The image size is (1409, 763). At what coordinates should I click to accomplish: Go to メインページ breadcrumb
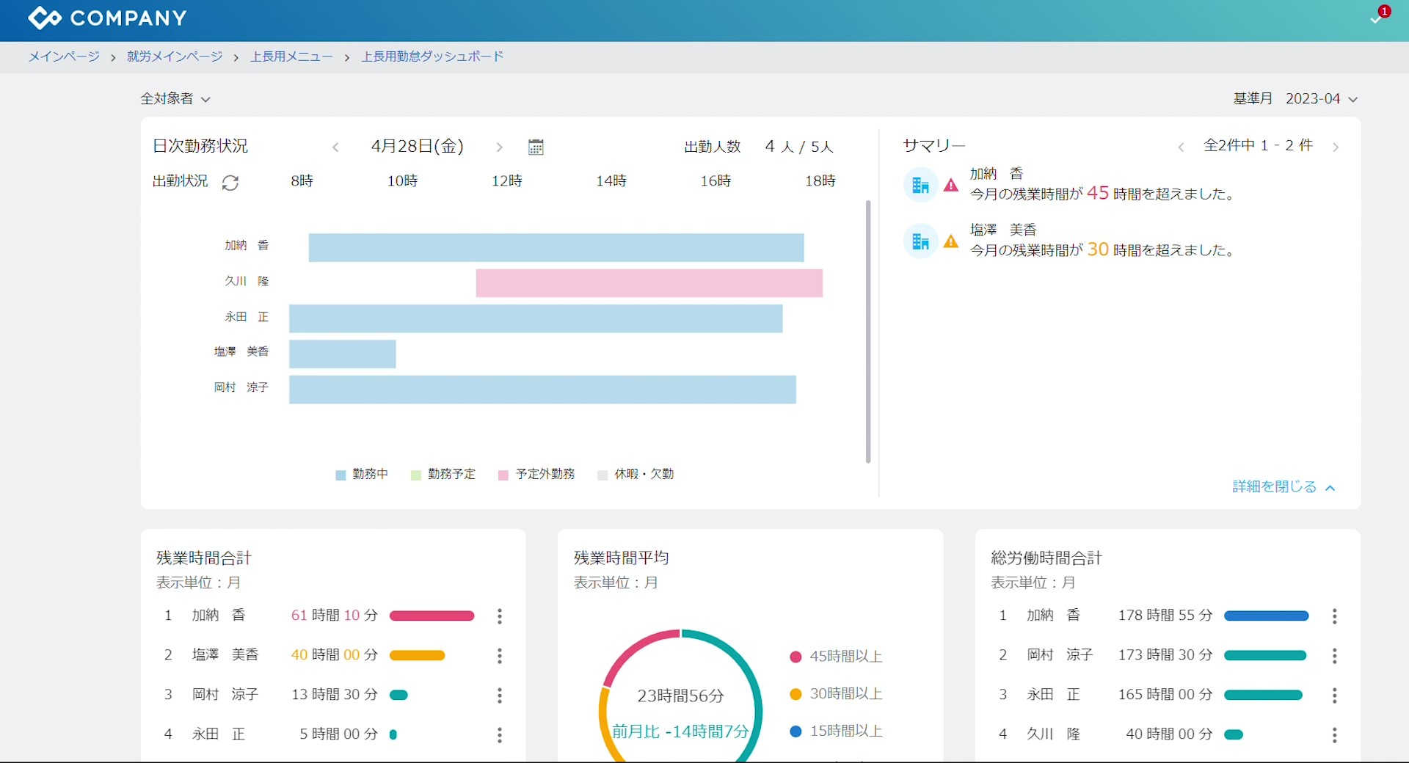tap(64, 56)
